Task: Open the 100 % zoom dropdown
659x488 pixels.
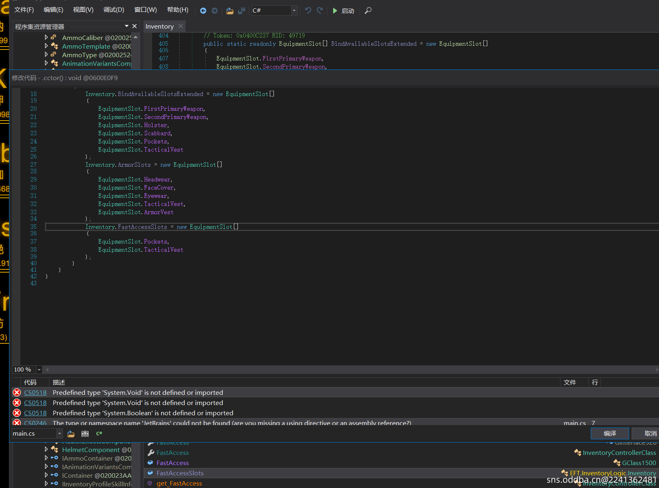Action: (39, 369)
